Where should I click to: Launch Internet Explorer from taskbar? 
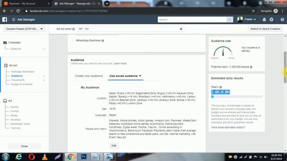click(x=19, y=157)
